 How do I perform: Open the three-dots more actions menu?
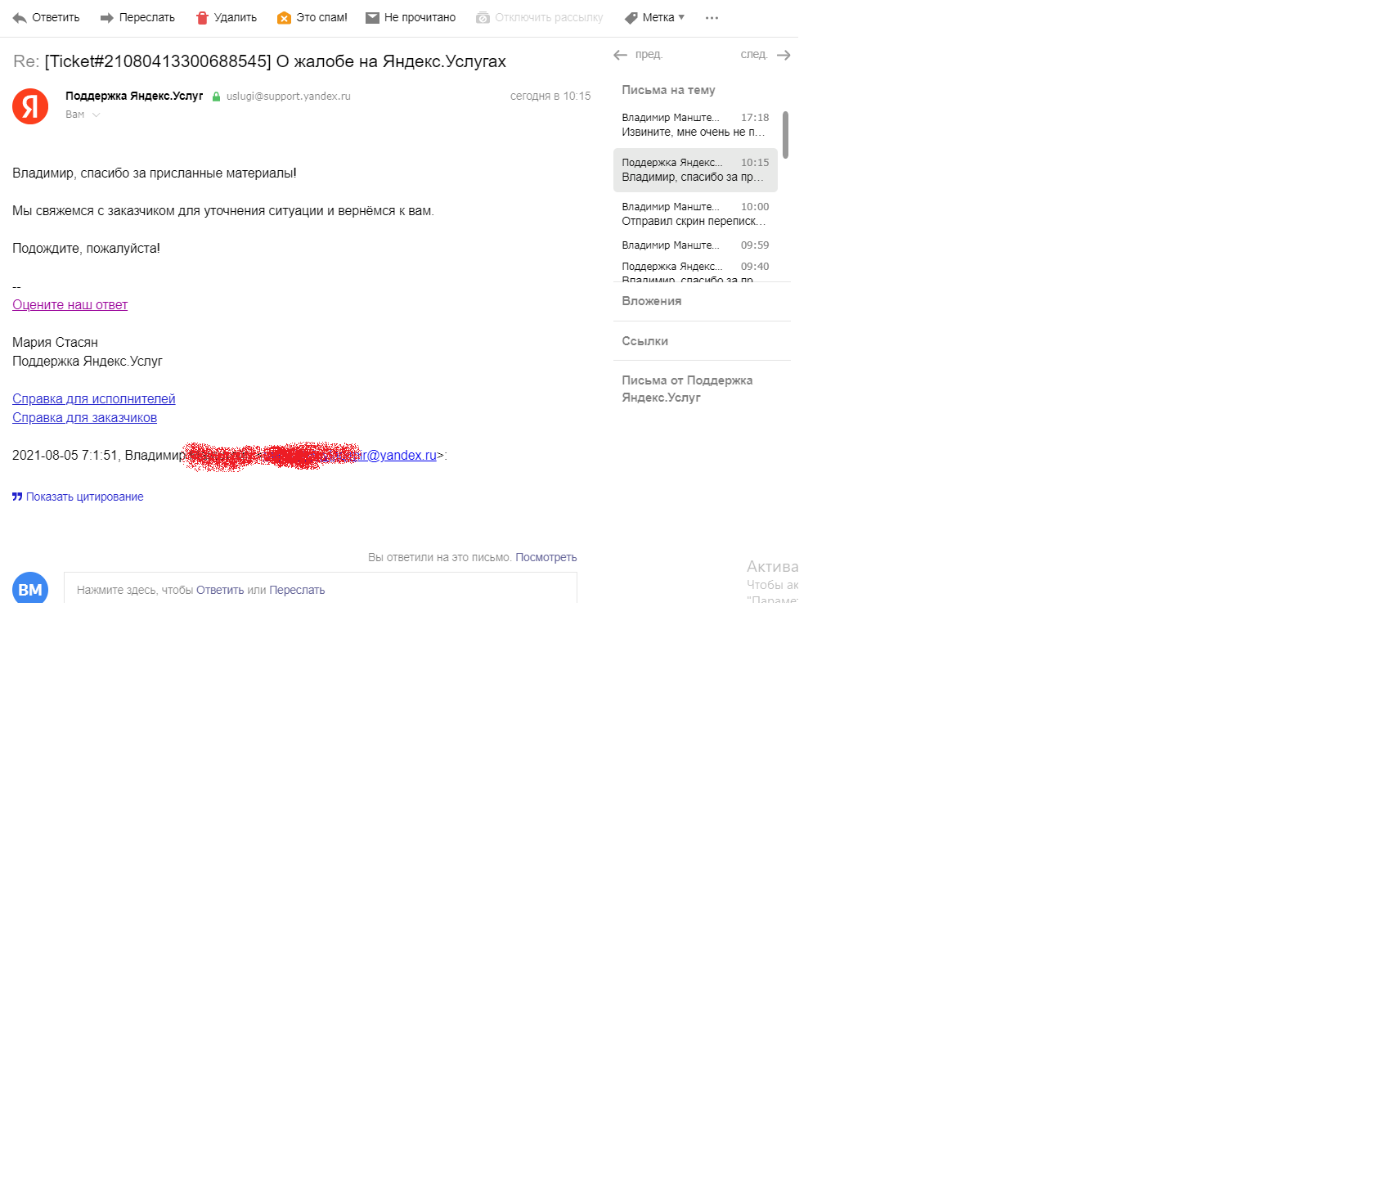712,18
